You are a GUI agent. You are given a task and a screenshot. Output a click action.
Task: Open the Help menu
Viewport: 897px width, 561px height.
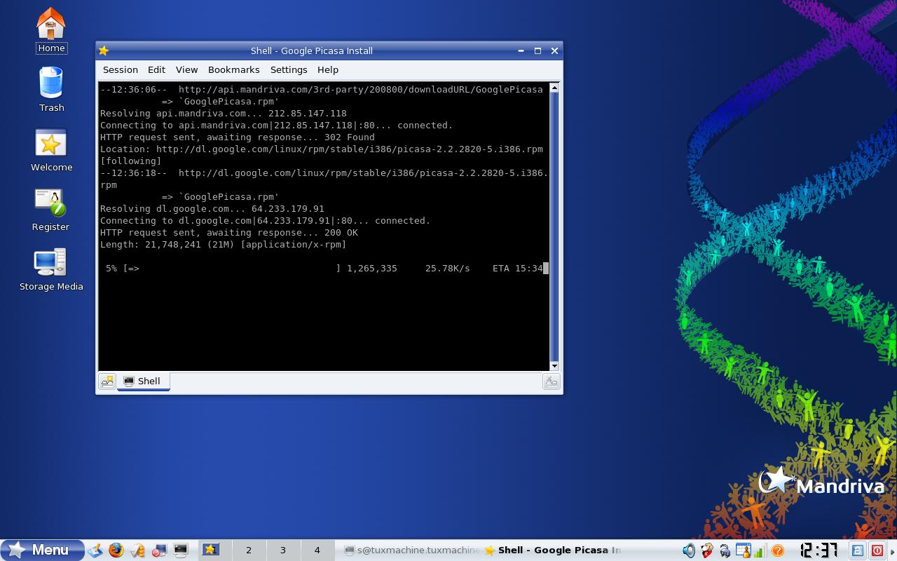tap(328, 69)
